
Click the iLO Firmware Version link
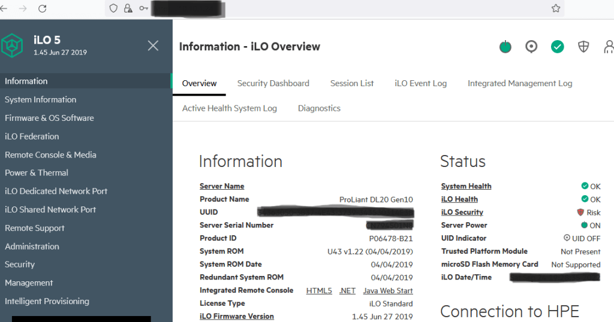tap(236, 316)
